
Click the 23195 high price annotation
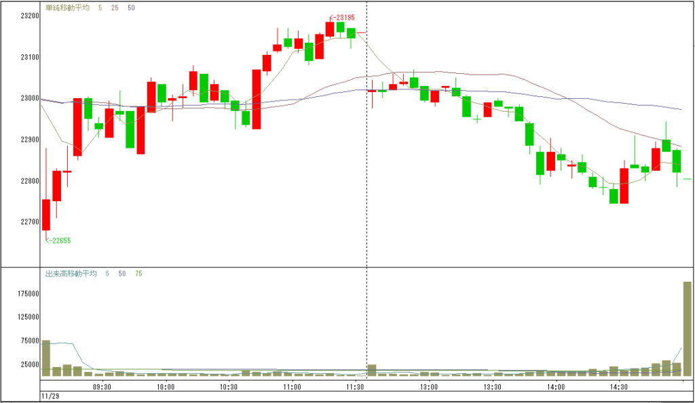click(x=342, y=18)
